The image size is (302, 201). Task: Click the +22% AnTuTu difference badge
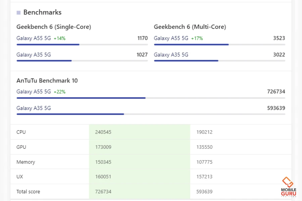(59, 92)
